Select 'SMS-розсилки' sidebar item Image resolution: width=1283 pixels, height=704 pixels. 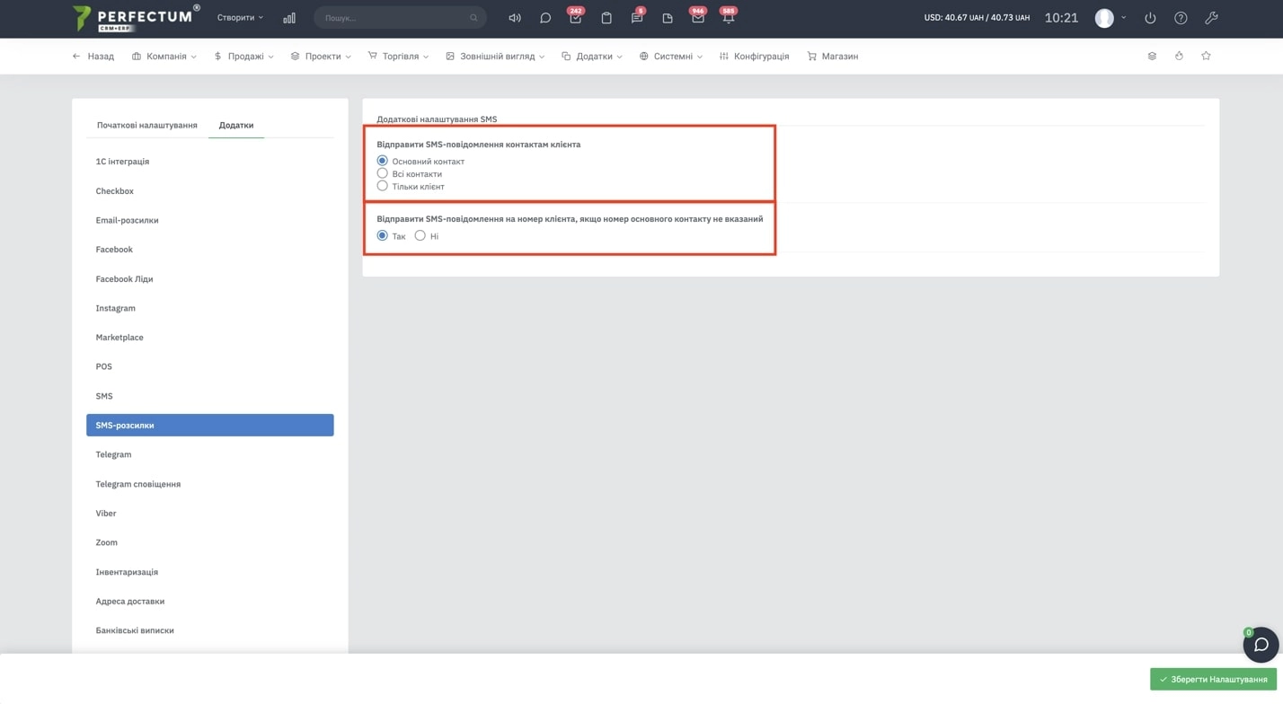pyautogui.click(x=210, y=425)
